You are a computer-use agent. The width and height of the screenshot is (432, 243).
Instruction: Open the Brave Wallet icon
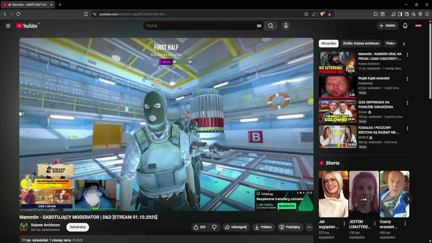pyautogui.click(x=407, y=14)
